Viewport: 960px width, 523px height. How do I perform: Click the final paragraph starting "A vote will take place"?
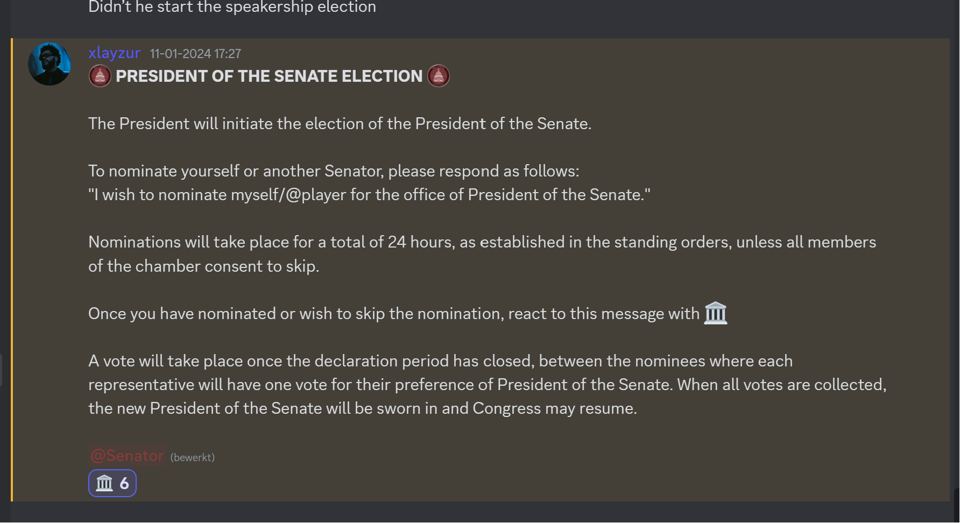point(488,385)
